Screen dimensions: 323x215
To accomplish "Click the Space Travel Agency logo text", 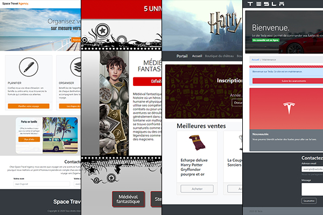I will [x=15, y=4].
